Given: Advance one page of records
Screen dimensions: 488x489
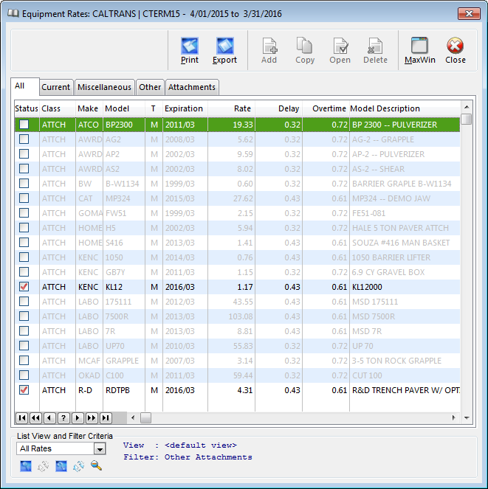Looking at the screenshot, I should click(92, 418).
